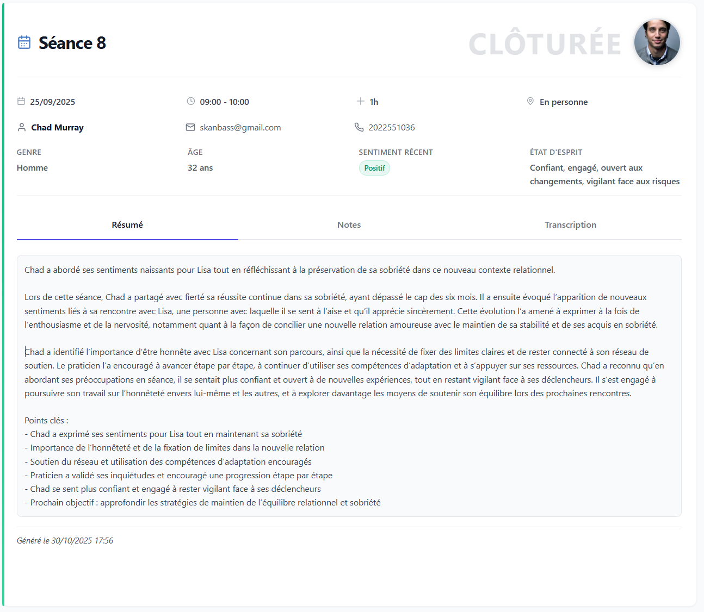Select the Résumé tab
The height and width of the screenshot is (612, 704).
pyautogui.click(x=127, y=224)
